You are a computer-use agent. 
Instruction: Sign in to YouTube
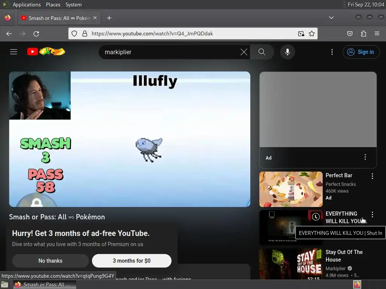(x=361, y=52)
